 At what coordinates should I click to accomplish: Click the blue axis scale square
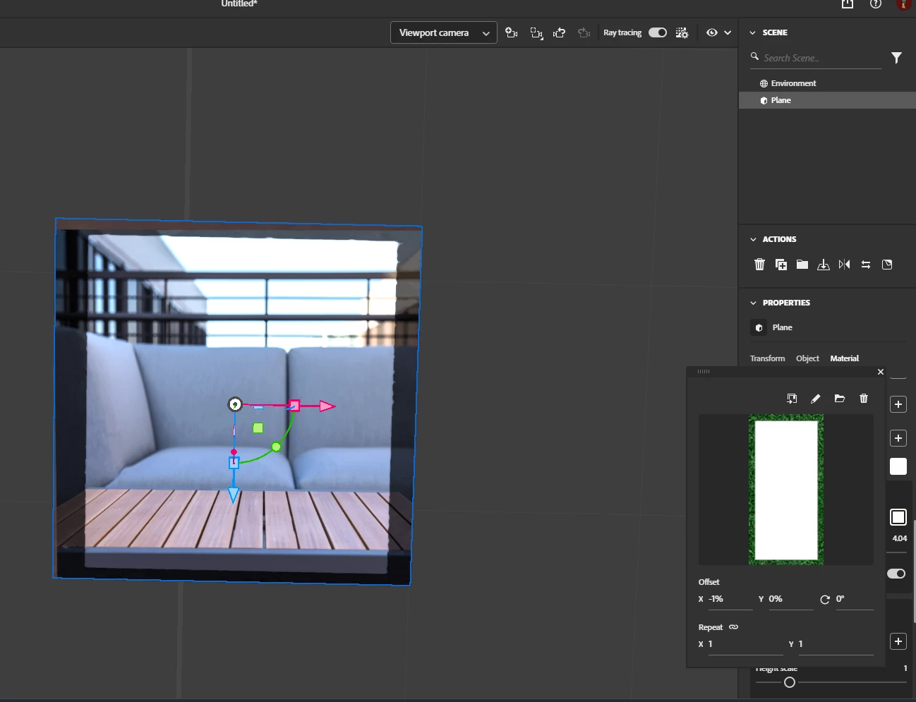tap(234, 463)
